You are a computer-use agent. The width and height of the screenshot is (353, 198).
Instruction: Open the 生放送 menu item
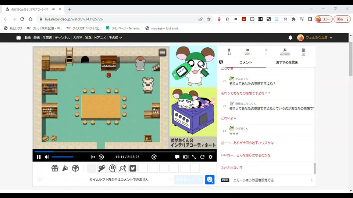[x=47, y=38]
